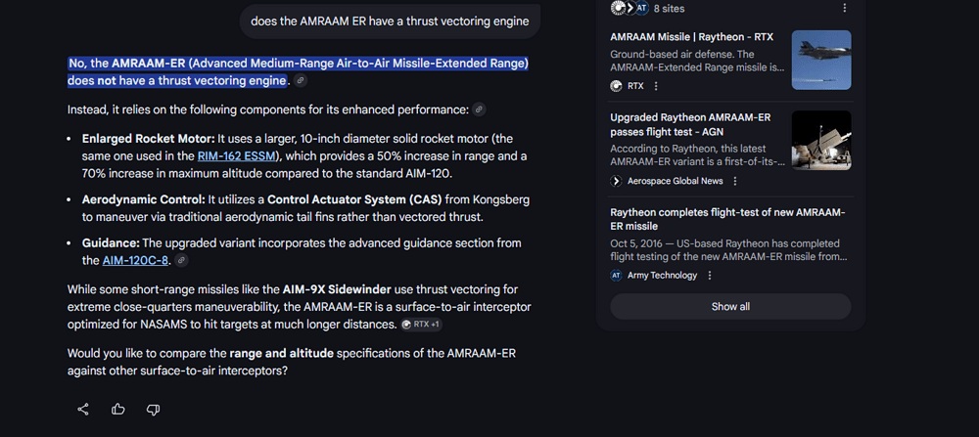Image resolution: width=979 pixels, height=437 pixels.
Task: Follow the AIM-120C-8 link
Action: (135, 261)
